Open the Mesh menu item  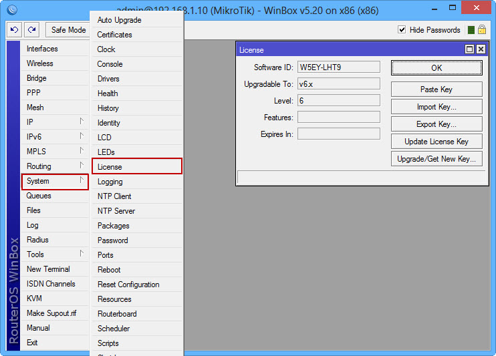(x=55, y=108)
